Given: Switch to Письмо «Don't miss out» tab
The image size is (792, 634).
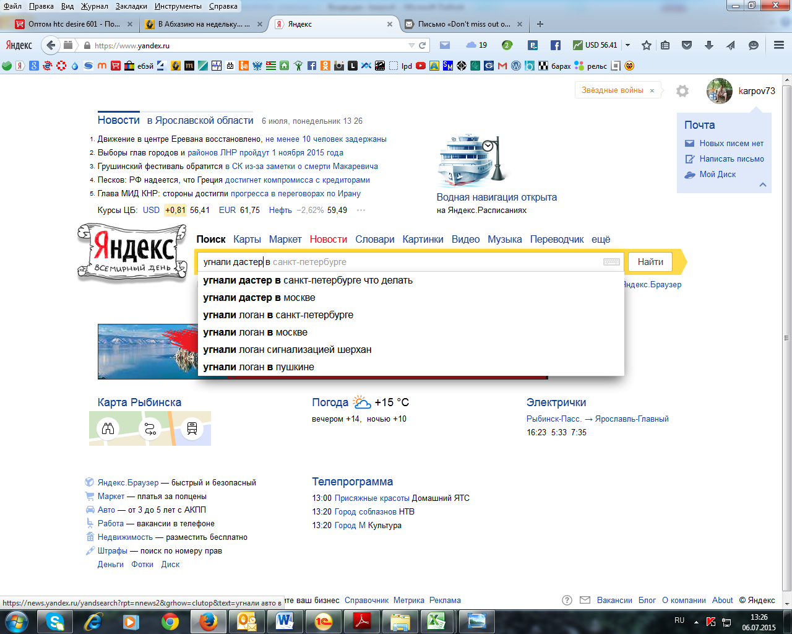Looking at the screenshot, I should [463, 24].
